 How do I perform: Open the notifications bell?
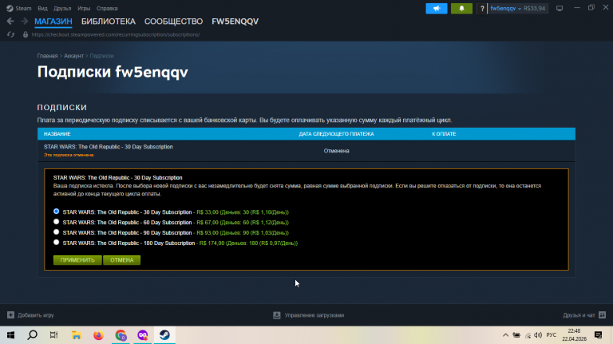point(461,8)
